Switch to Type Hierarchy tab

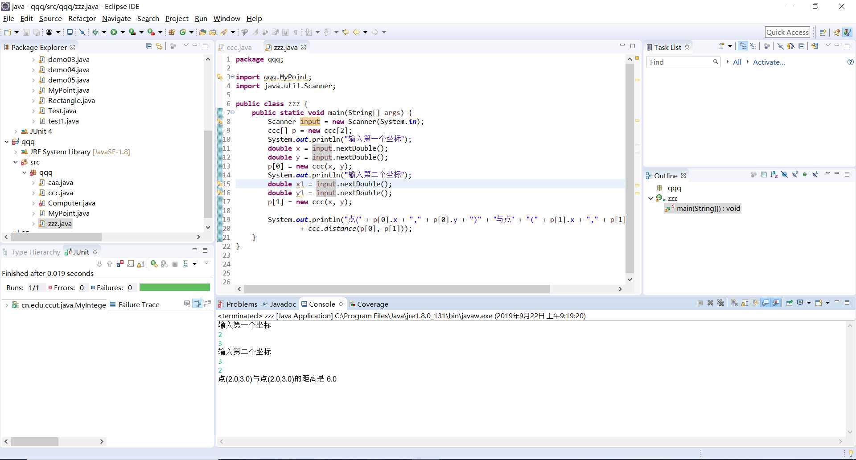click(x=31, y=252)
